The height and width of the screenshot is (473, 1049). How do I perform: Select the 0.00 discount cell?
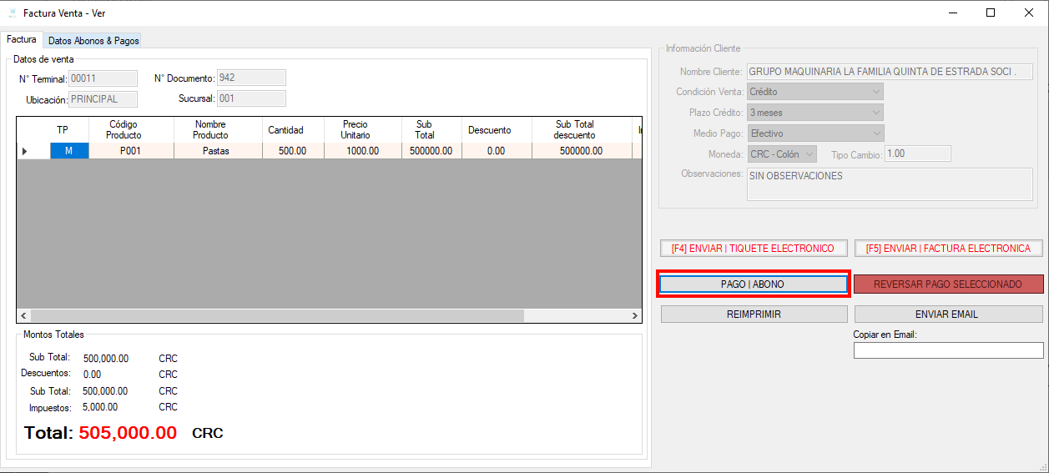pyautogui.click(x=497, y=151)
